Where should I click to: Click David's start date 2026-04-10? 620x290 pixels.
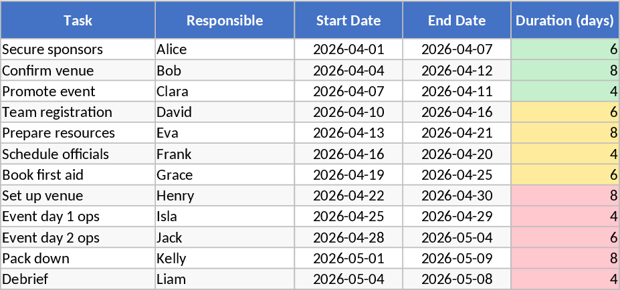[348, 112]
